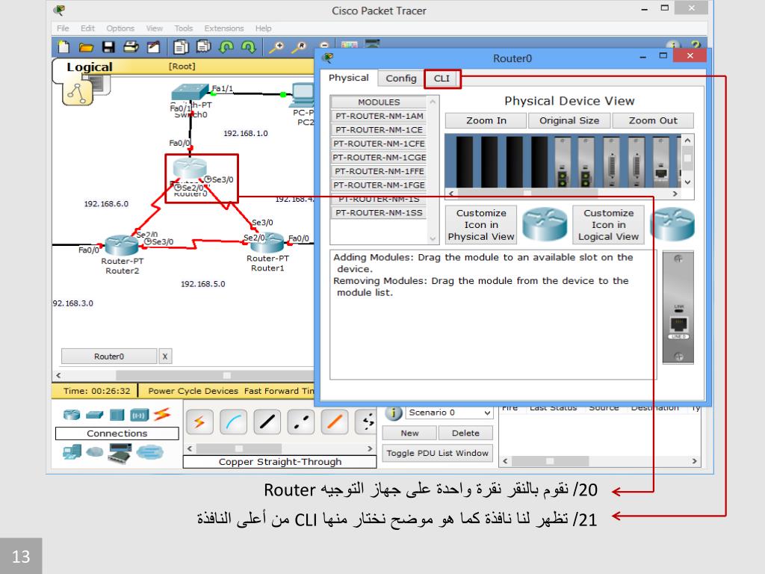Open the Activity Wizard toolbar icon
The width and height of the screenshot is (765, 574).
[153, 47]
